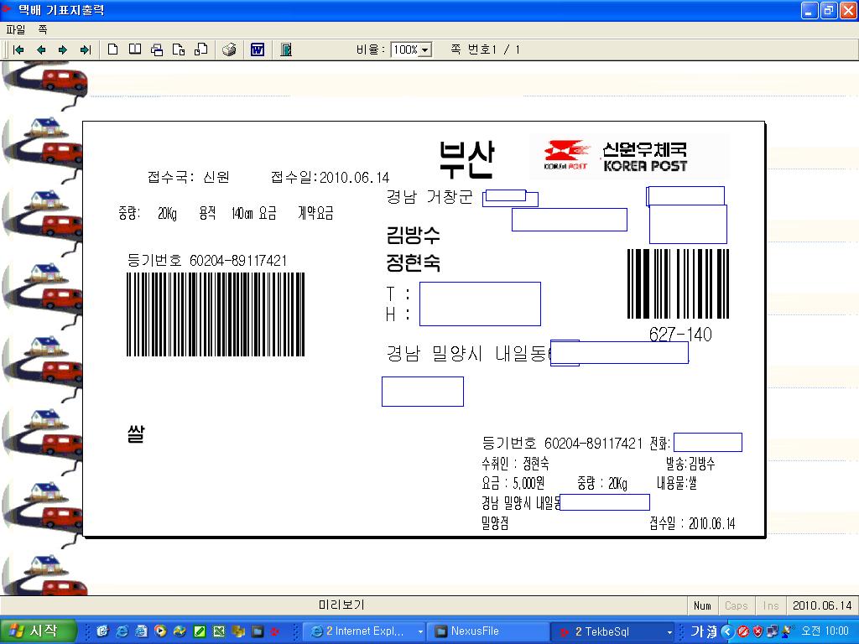Toggle the Hanja conversion button in language bar
This screenshot has width=859, height=644.
(x=711, y=631)
